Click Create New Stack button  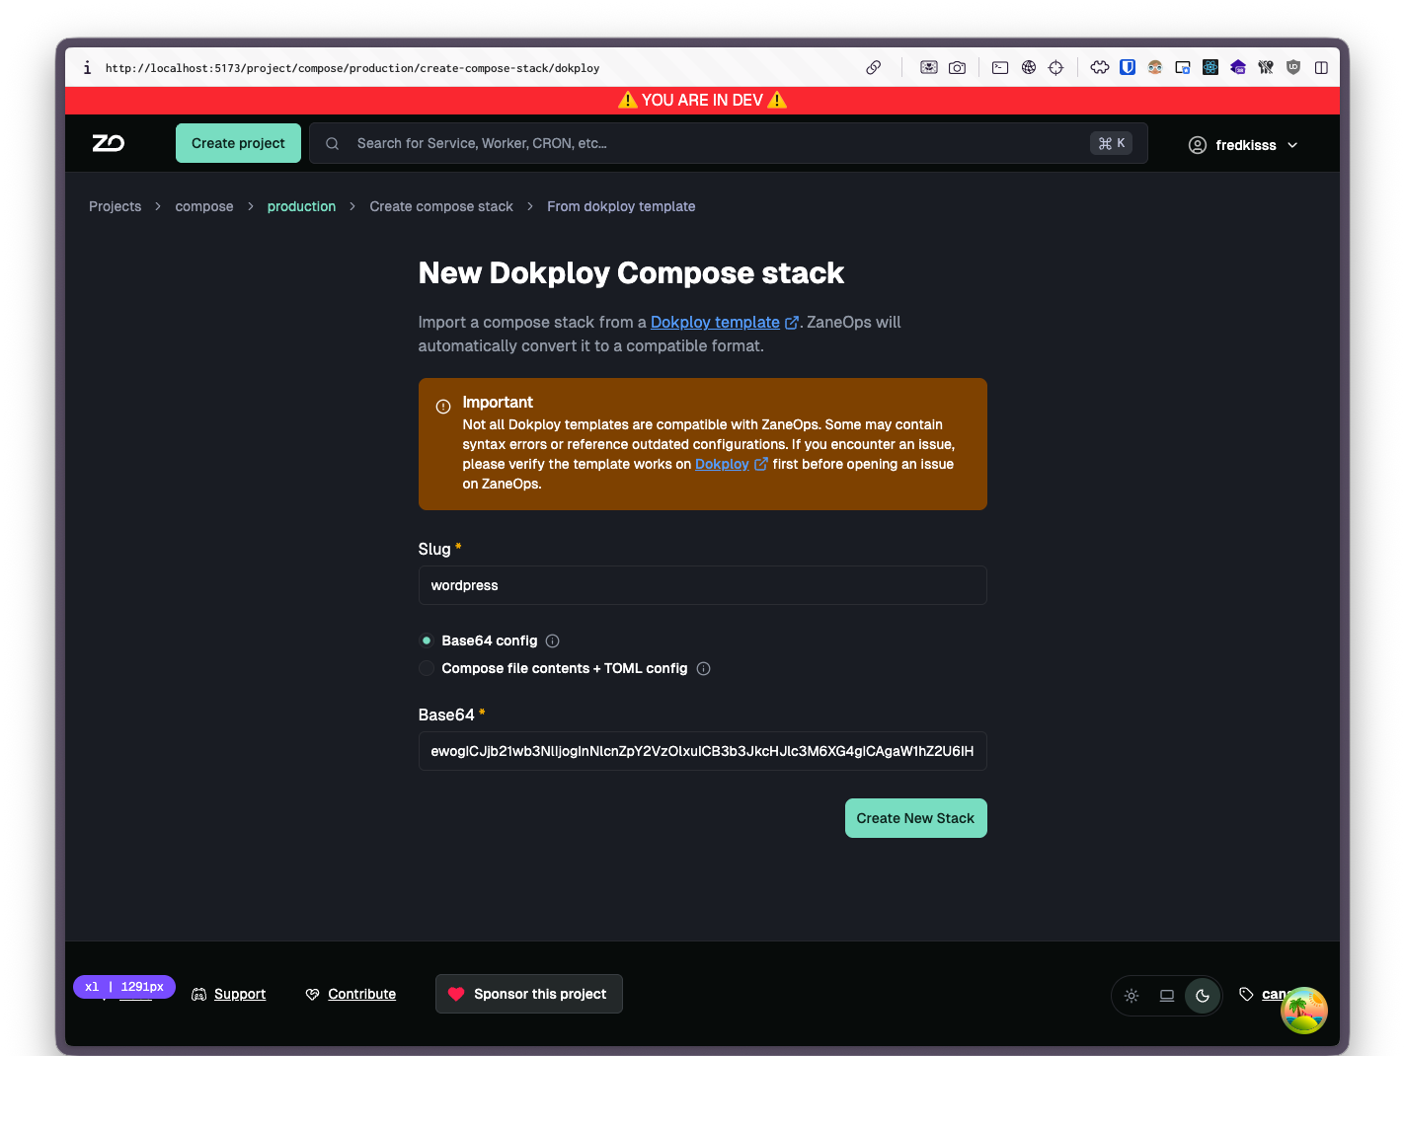[x=915, y=819]
